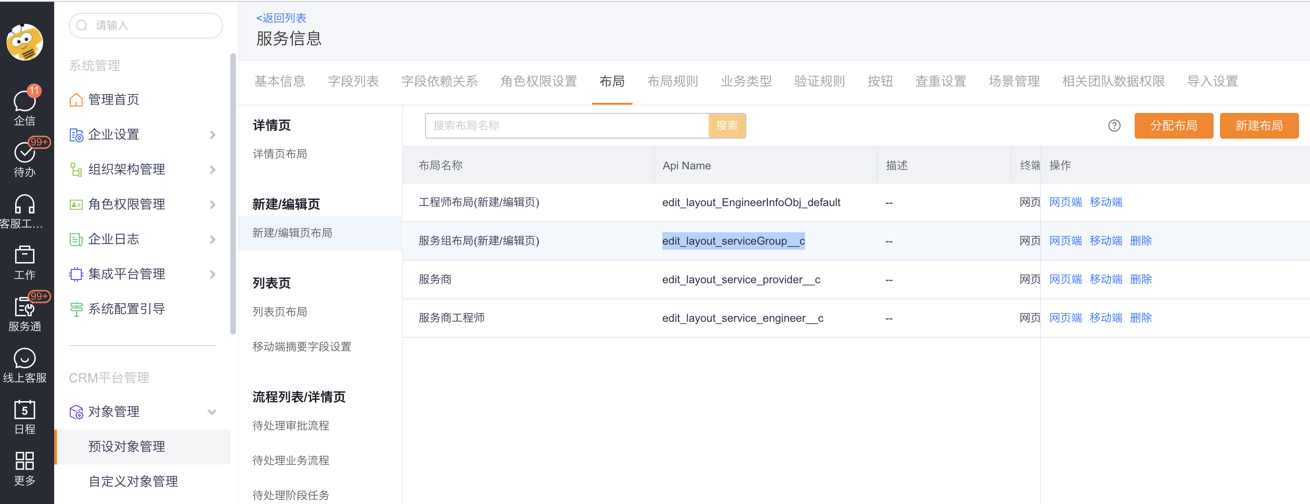The image size is (1310, 504).
Task: Click the sidebar vertical scrollbar
Action: tap(233, 193)
